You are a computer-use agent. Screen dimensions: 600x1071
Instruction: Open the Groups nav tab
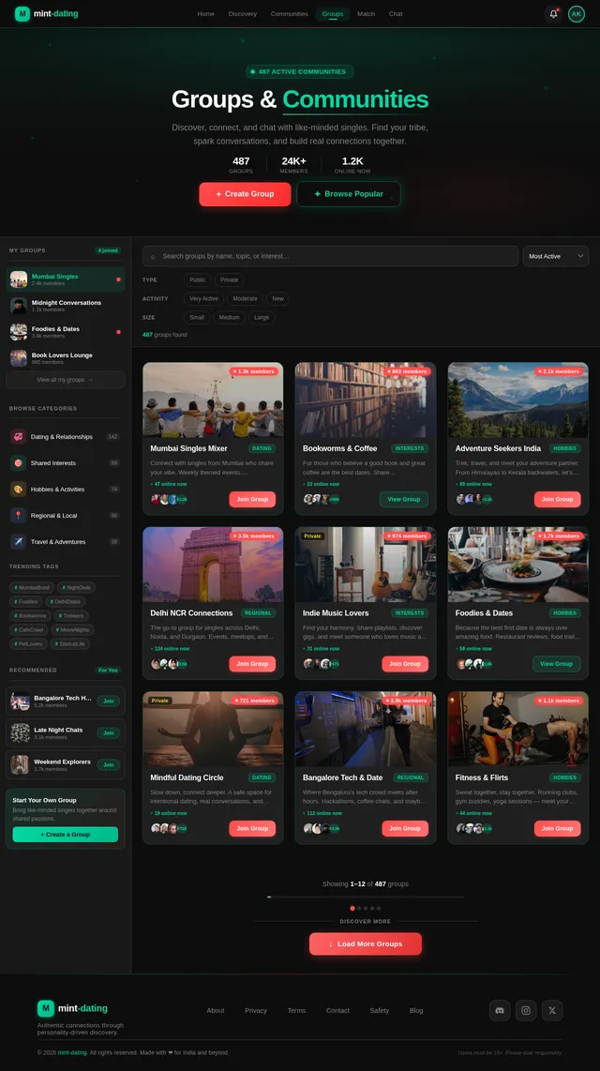333,14
